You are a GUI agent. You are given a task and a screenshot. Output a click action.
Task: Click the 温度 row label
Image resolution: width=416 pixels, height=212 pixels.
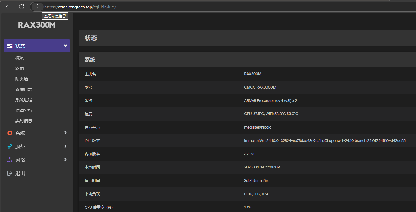[x=89, y=114]
